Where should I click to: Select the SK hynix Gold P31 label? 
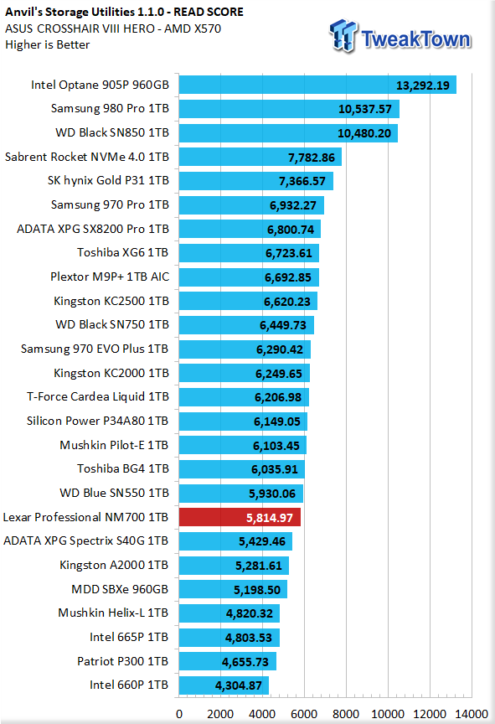coord(108,180)
